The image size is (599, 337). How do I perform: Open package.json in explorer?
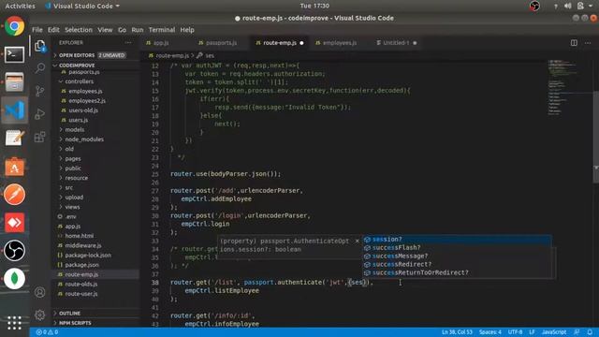point(81,265)
